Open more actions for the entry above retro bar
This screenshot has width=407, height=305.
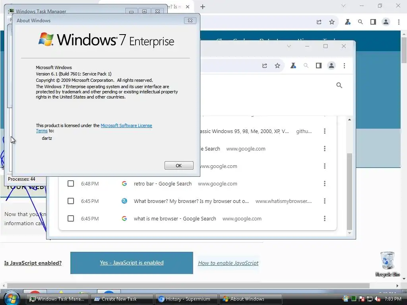click(x=324, y=166)
